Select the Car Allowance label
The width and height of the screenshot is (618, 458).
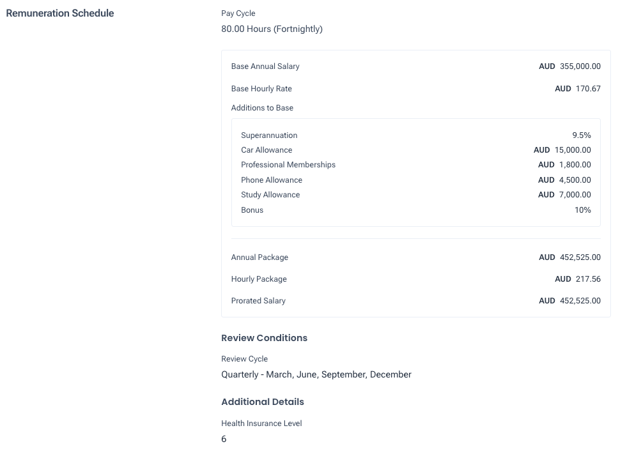pyautogui.click(x=267, y=150)
